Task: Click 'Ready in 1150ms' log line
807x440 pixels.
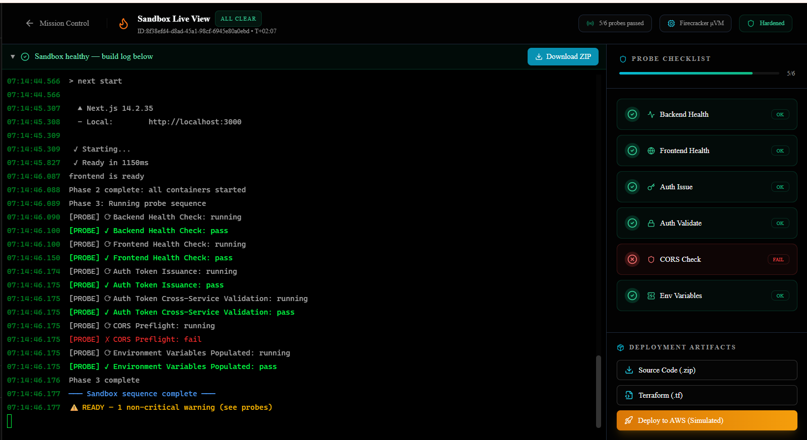Action: pos(111,163)
